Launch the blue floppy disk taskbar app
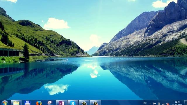Image resolution: width=187 pixels, height=105 pixels. click(x=27, y=103)
